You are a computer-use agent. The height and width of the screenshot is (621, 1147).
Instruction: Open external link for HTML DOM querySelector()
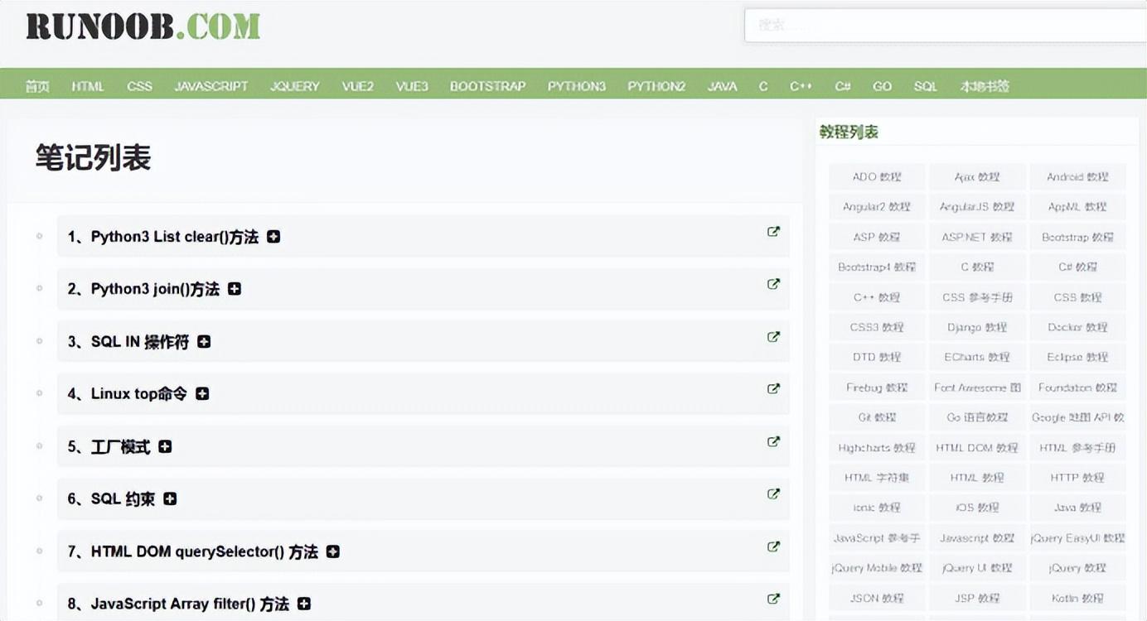coord(773,546)
